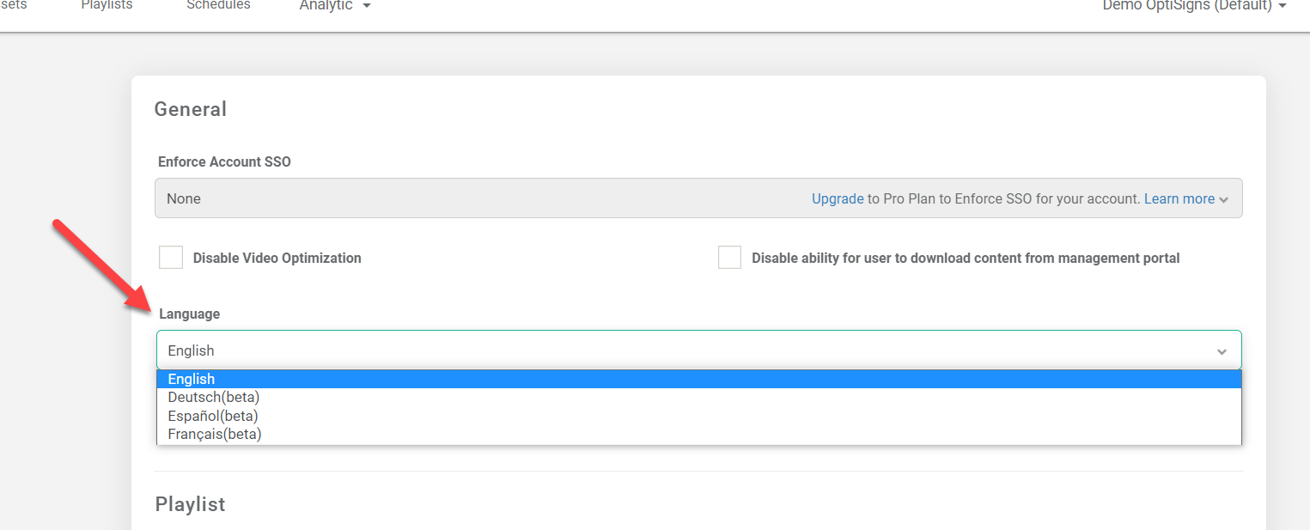Viewport: 1310px width, 530px height.
Task: Click the caret icon beside Demo OptiSigns
Action: point(1283,7)
